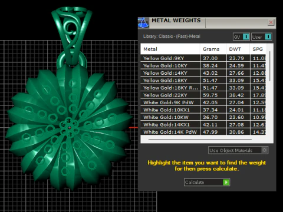The height and width of the screenshot is (212, 283).
Task: Click the Metal Weights scale icon
Action: [143, 23]
